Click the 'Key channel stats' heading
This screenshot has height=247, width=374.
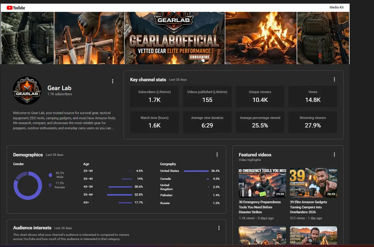tap(148, 79)
